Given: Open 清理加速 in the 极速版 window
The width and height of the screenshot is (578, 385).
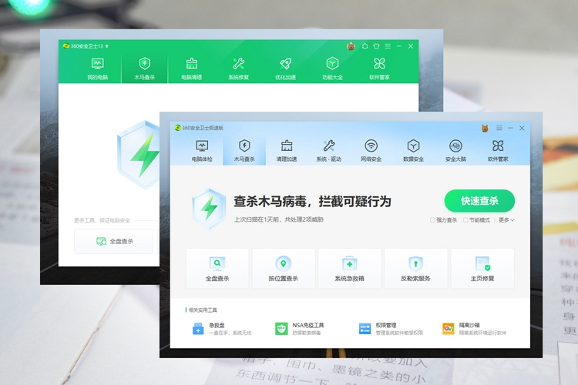Looking at the screenshot, I should coord(287,151).
